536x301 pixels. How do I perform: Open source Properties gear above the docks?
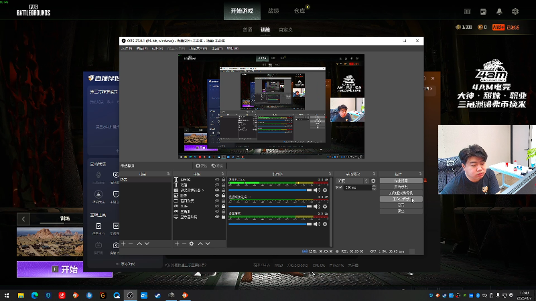[201, 165]
